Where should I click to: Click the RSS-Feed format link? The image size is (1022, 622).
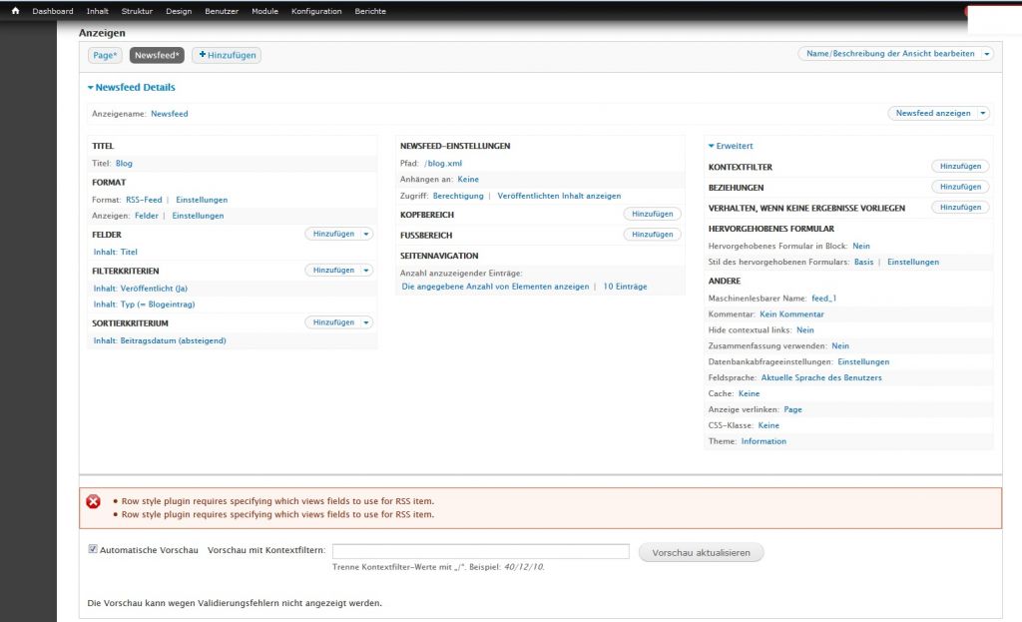[144, 200]
